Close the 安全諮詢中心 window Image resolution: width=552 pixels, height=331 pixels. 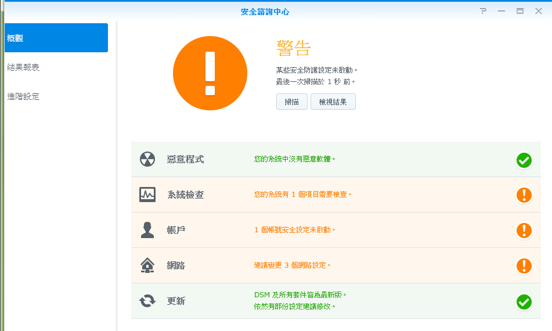pos(539,11)
